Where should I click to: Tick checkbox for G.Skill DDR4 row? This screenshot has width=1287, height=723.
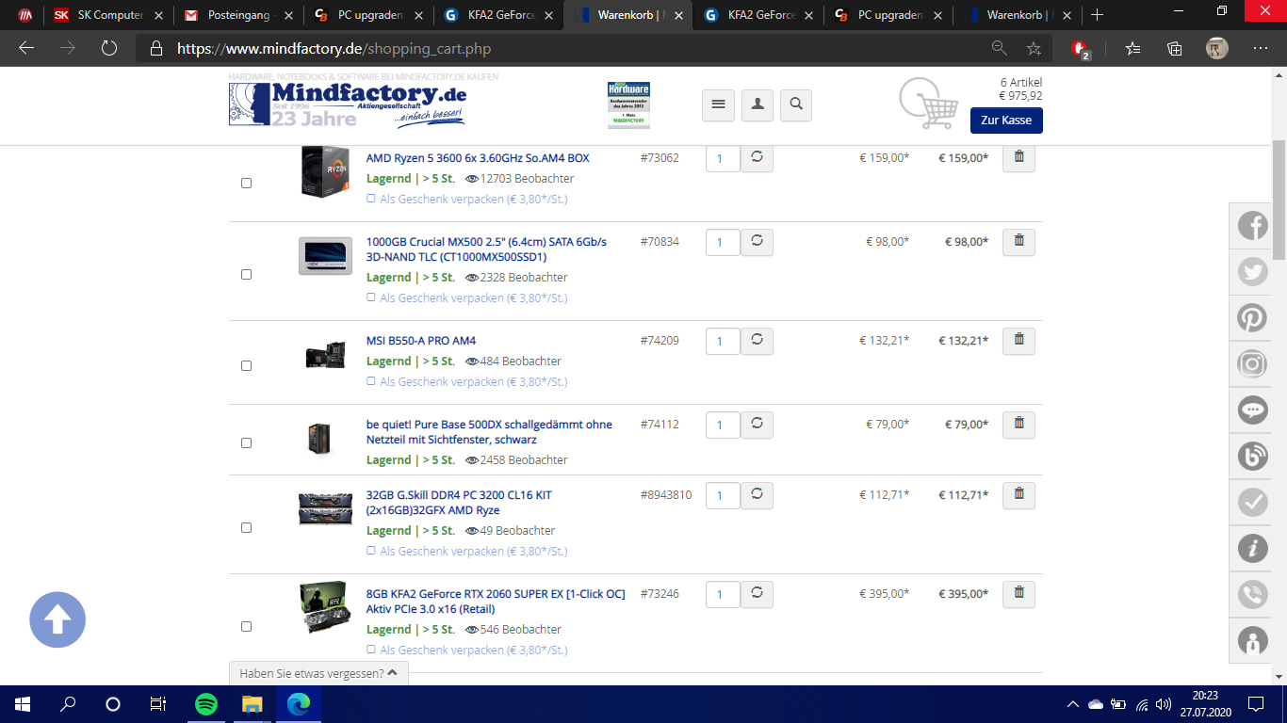click(x=247, y=528)
